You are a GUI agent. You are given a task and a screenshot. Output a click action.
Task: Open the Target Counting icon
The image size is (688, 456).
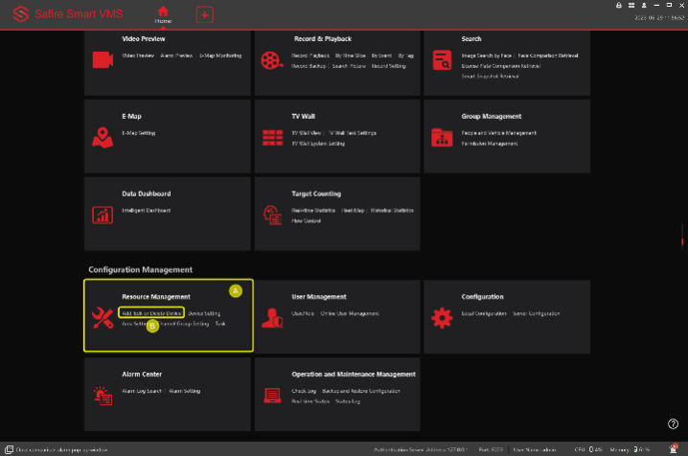point(271,215)
